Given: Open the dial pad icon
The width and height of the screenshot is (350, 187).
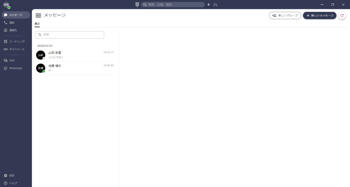Looking at the screenshot, I should pos(137,5).
